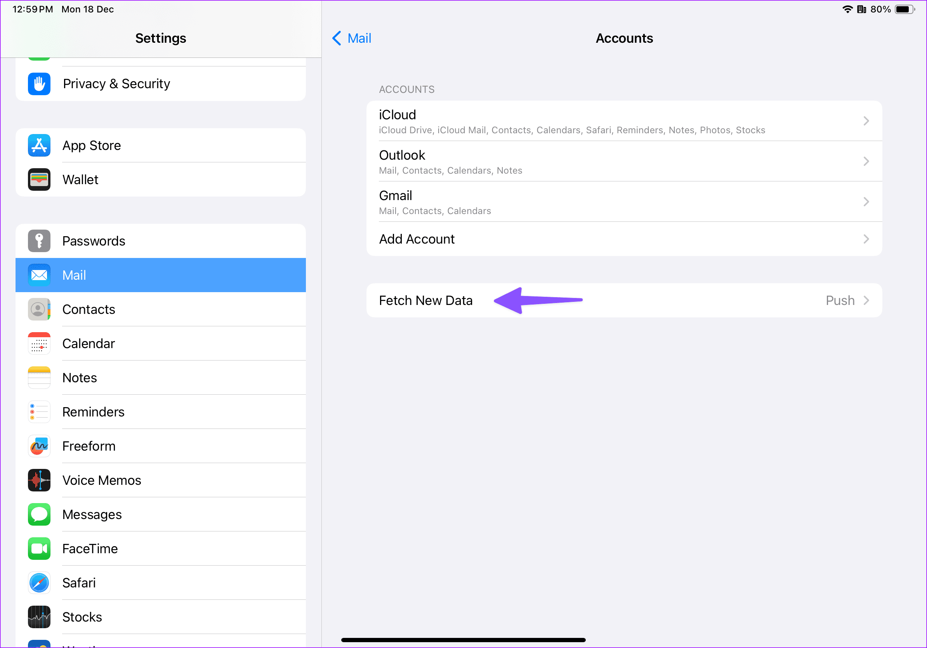Open the Freeform settings entry
This screenshot has height=648, width=927.
coord(89,446)
